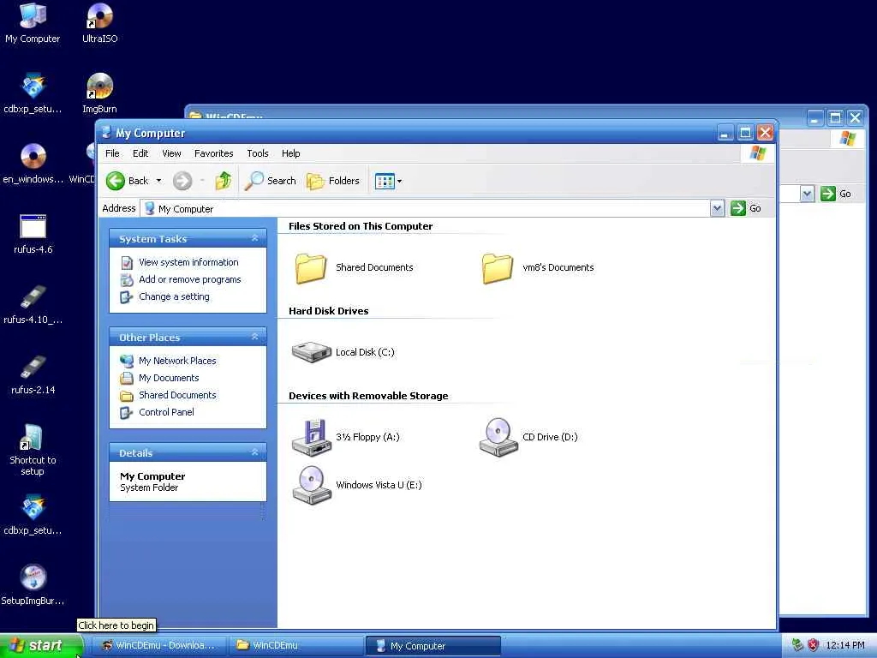Image resolution: width=877 pixels, height=658 pixels.
Task: Click the system clock 12:14 PM
Action: pos(845,645)
